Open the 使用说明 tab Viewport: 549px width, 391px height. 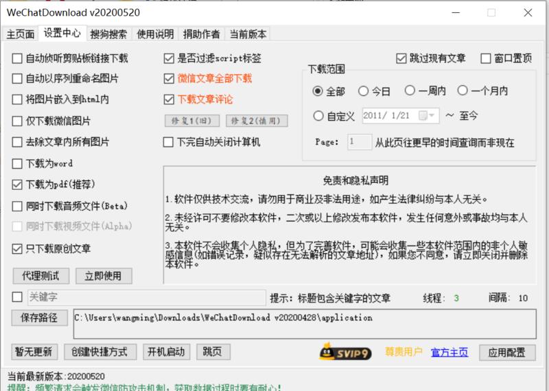click(155, 34)
